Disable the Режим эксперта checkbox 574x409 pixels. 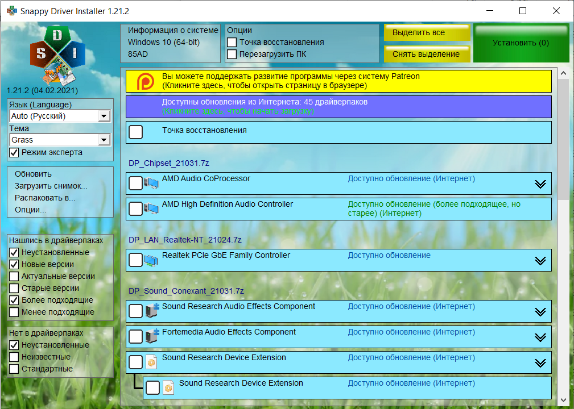click(14, 152)
